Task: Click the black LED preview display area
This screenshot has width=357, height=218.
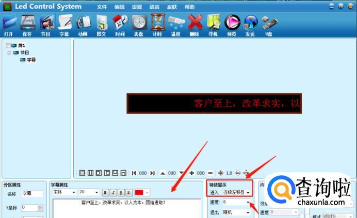Action: point(214,103)
